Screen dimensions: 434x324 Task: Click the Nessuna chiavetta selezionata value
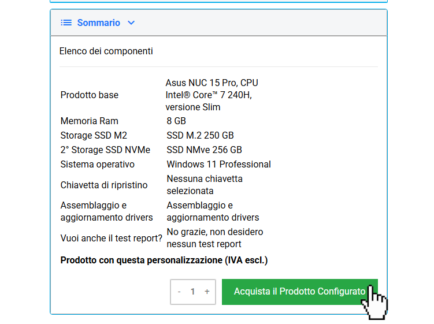click(205, 185)
